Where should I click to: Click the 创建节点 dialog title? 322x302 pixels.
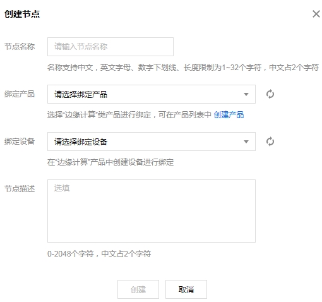coord(22,14)
